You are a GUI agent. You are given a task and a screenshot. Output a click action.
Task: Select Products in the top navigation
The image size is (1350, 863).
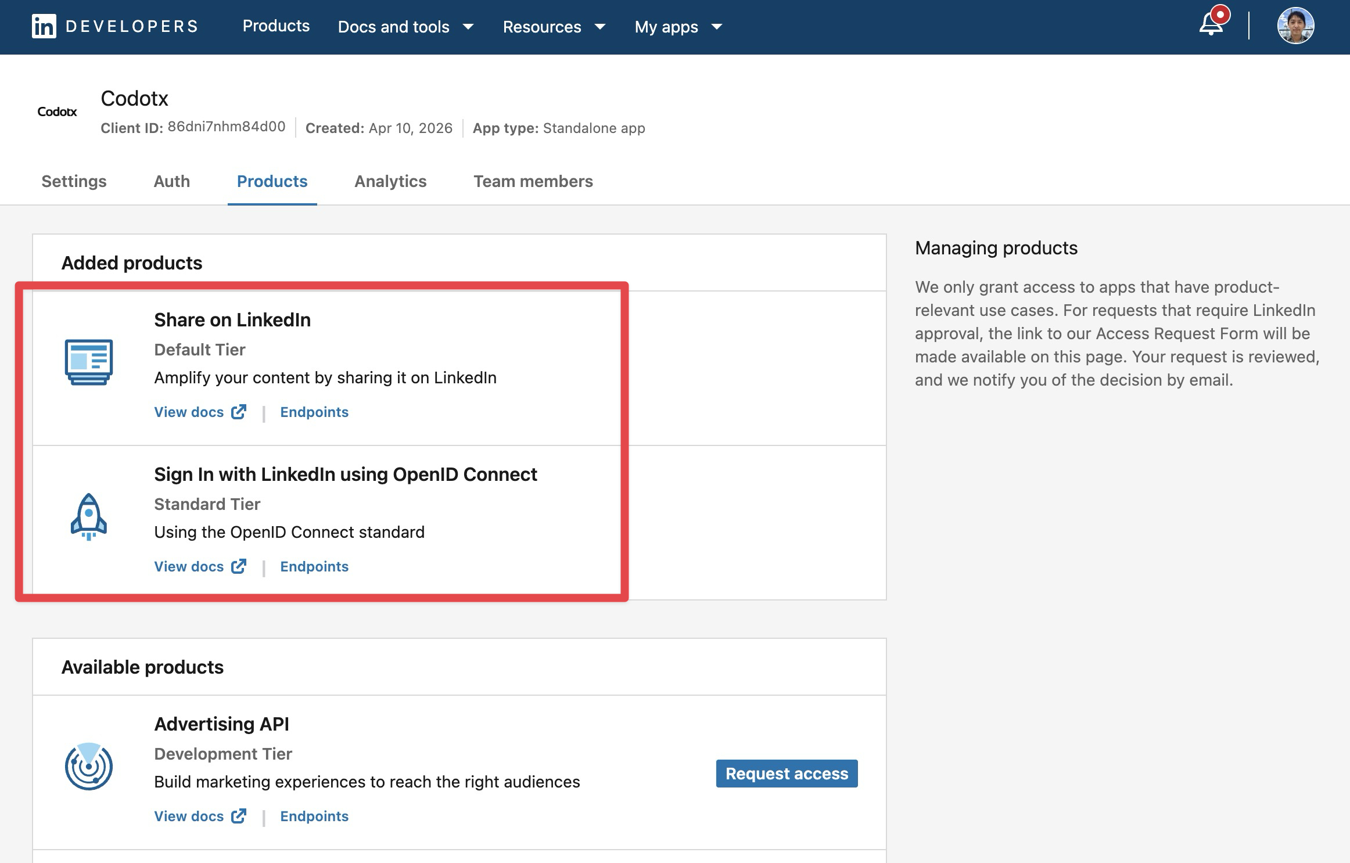coord(276,27)
